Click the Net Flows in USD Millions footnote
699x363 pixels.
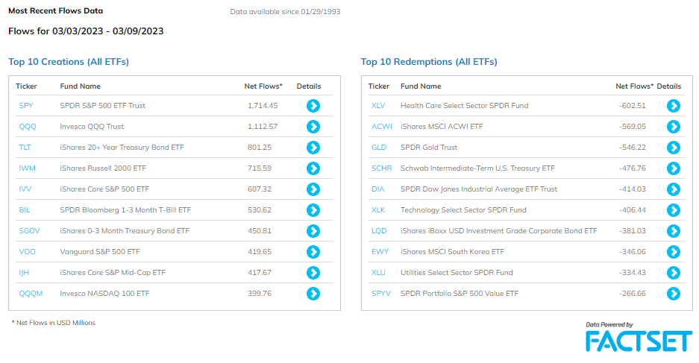54,323
